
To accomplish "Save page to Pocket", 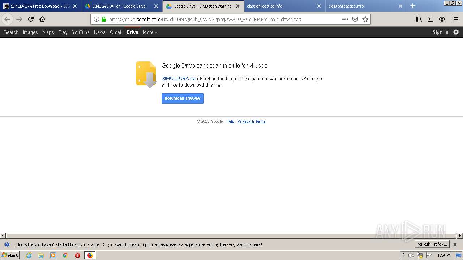I will tap(355, 19).
